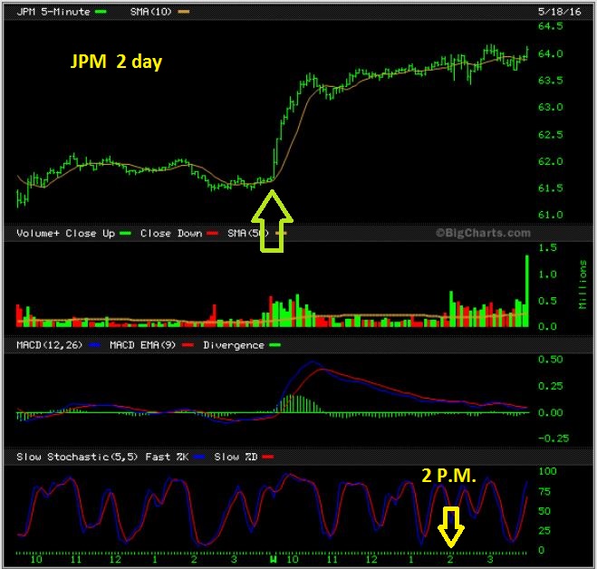Click the 1.5 volume axis label
Image resolution: width=597 pixels, height=569 pixels.
pyautogui.click(x=547, y=247)
